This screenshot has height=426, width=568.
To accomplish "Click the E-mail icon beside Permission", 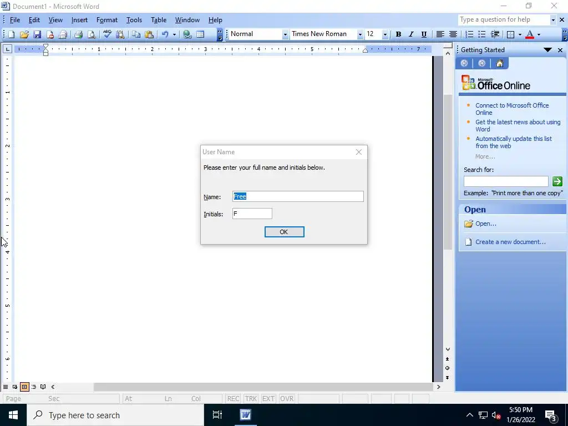I will point(63,34).
